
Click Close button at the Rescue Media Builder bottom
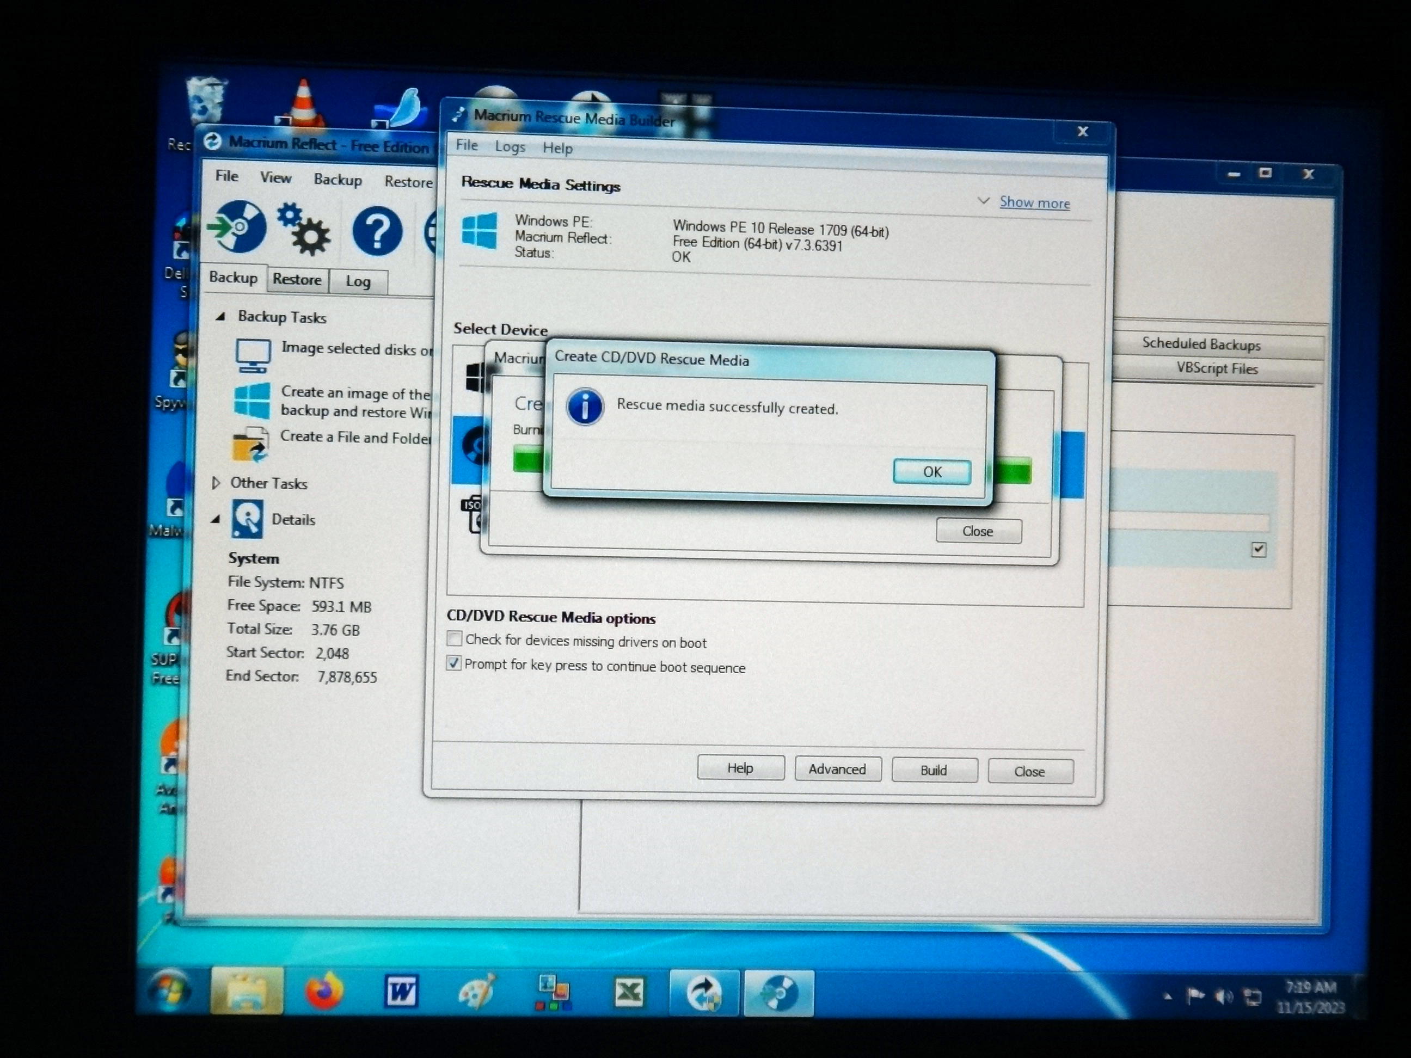[1029, 771]
